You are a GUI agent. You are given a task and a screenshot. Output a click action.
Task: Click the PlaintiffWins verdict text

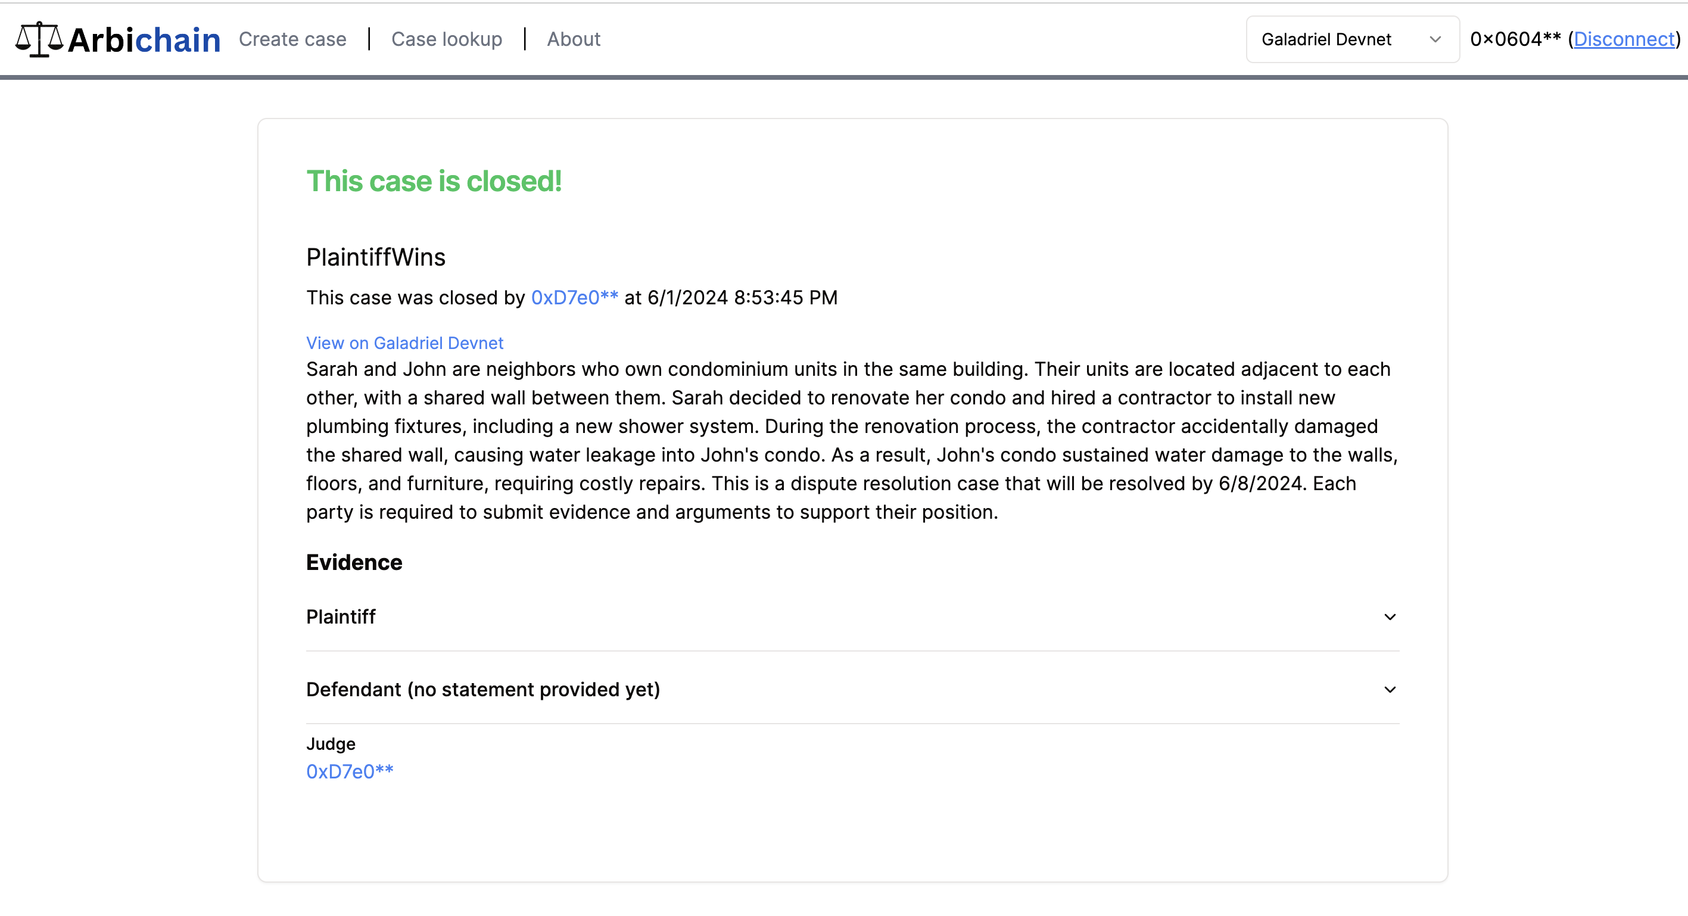pos(375,257)
